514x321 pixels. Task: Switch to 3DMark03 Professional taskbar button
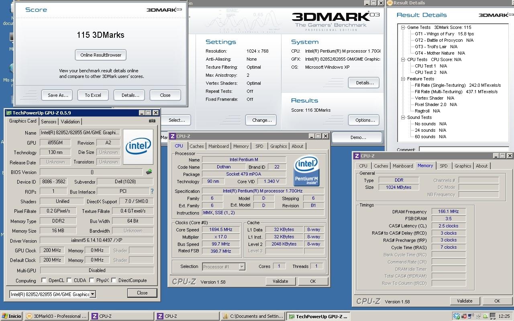coord(56,316)
